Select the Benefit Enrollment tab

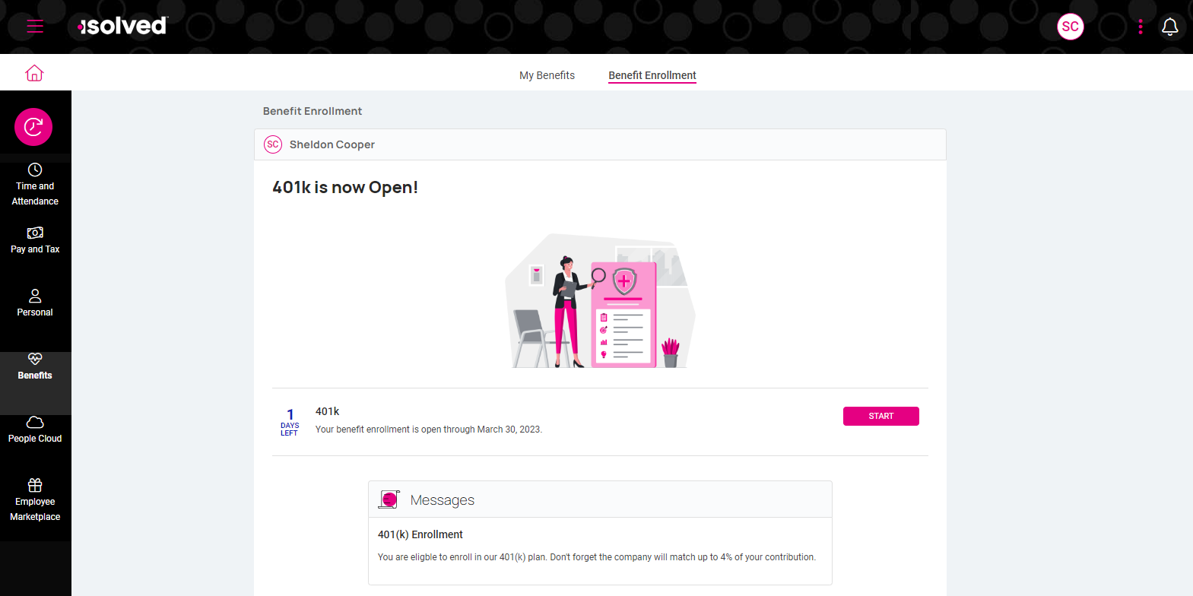[x=652, y=74]
